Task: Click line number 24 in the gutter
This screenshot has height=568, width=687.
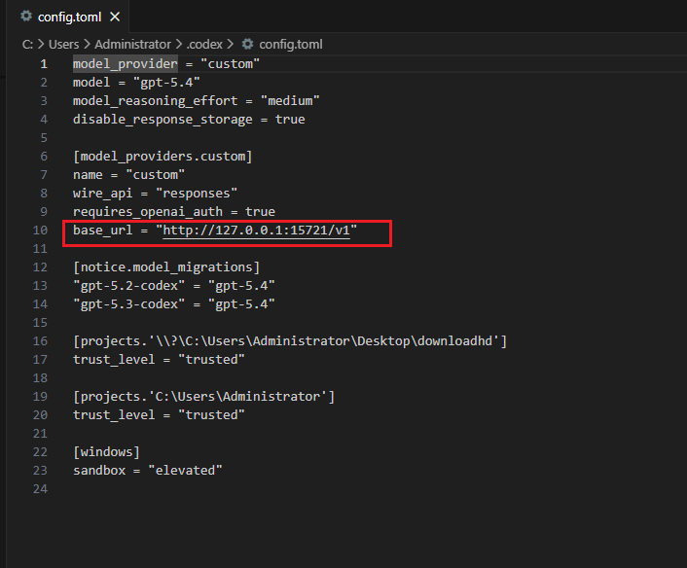Action: point(40,489)
